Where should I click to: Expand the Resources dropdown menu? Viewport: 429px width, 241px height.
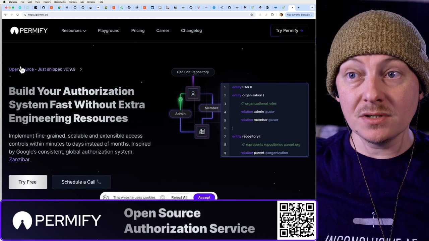tap(74, 30)
